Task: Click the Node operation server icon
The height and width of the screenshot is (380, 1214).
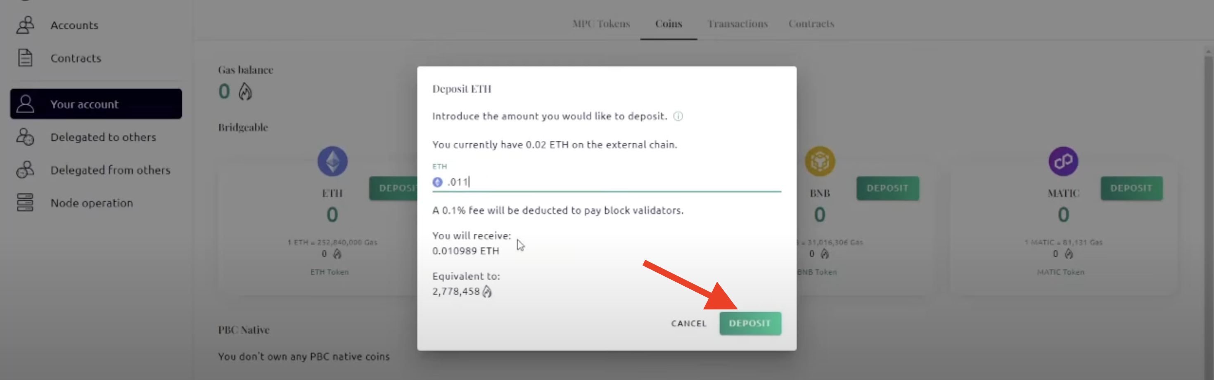Action: pyautogui.click(x=26, y=203)
